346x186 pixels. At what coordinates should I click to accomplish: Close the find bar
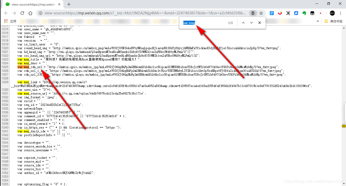260,23
